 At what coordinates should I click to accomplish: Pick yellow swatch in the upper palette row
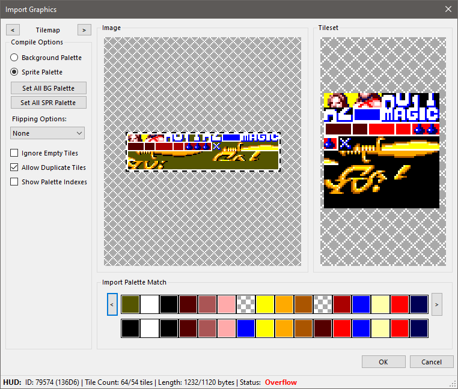(265, 304)
